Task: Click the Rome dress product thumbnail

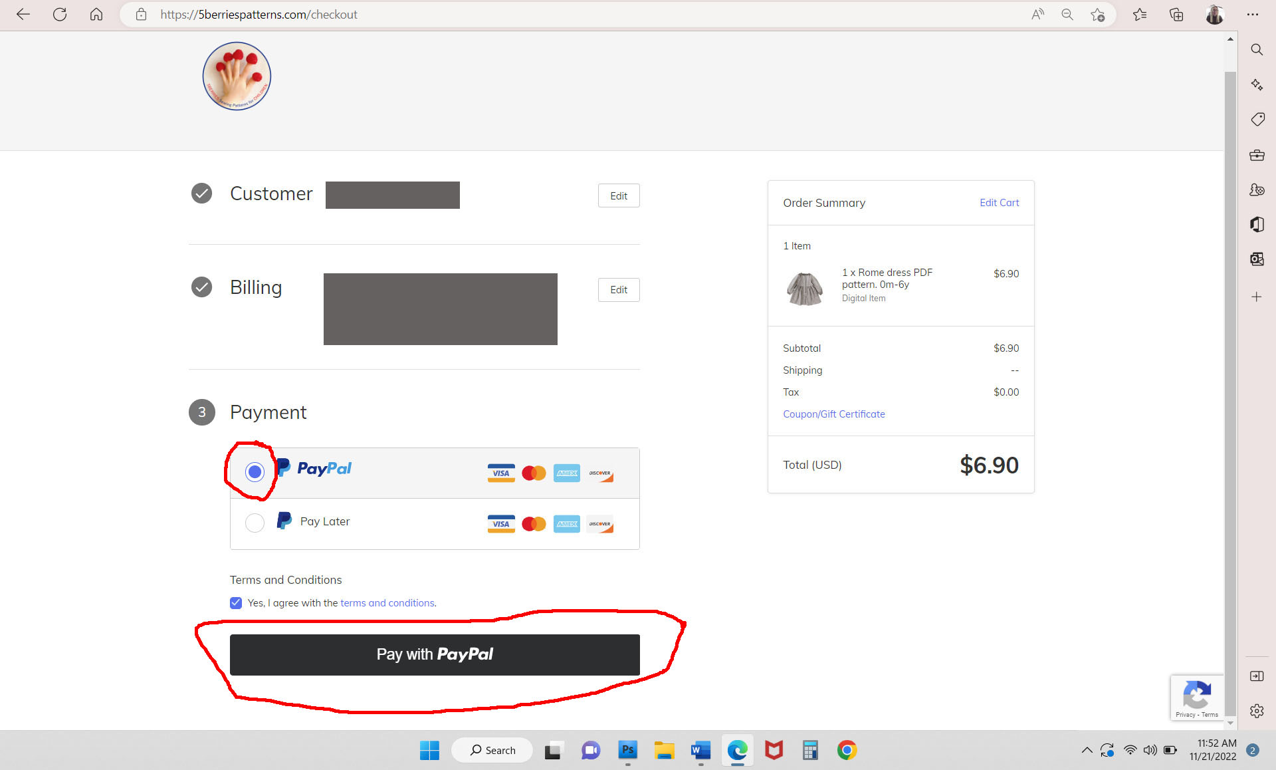Action: 805,288
